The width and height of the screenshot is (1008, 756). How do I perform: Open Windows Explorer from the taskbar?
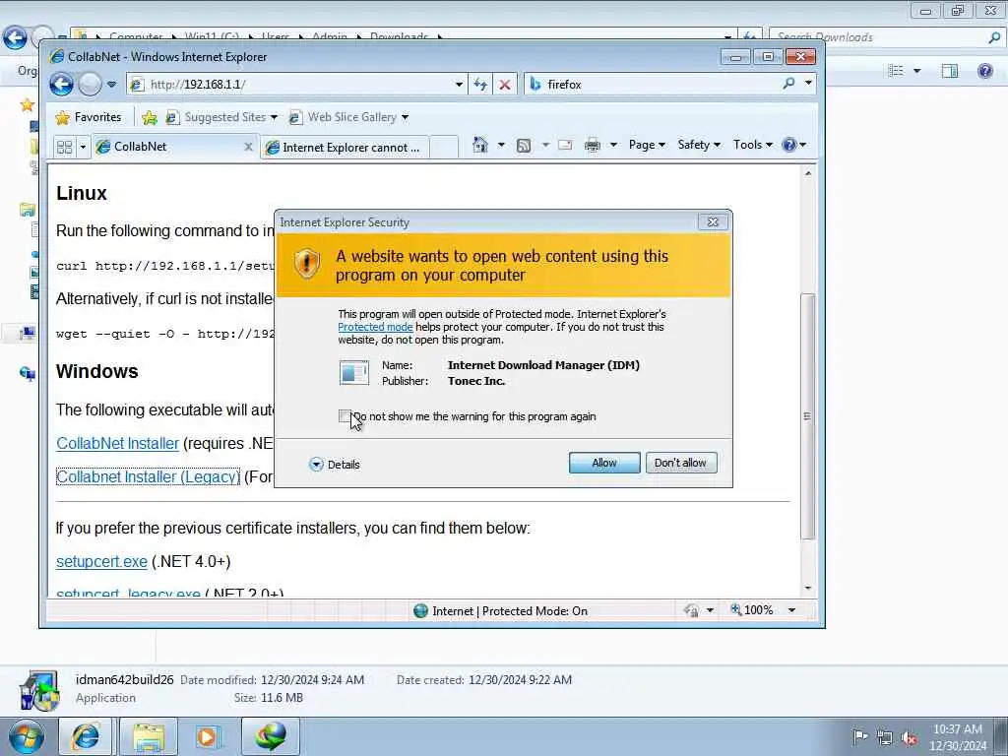click(x=149, y=736)
